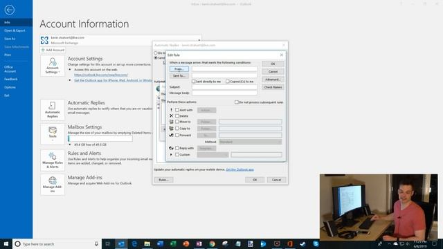
Task: Click Rules... in Automatic Replies dialog
Action: [163, 180]
